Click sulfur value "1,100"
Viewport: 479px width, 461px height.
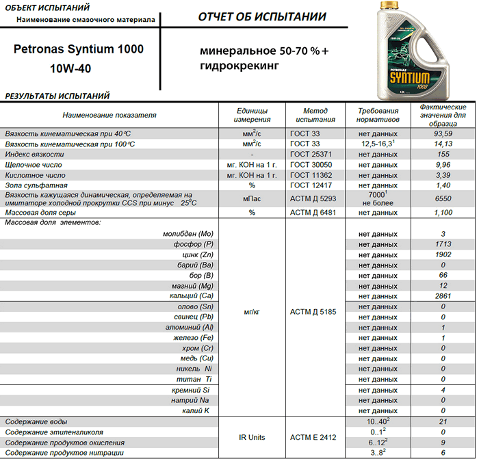443,213
